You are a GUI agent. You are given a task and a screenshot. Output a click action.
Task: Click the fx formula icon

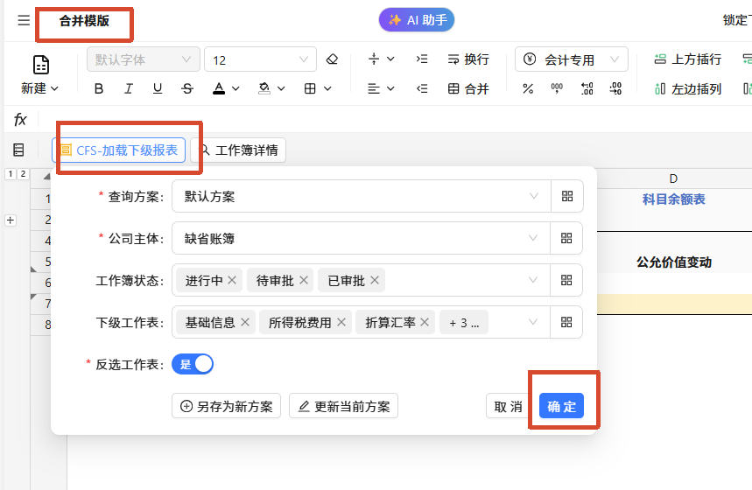[20, 119]
